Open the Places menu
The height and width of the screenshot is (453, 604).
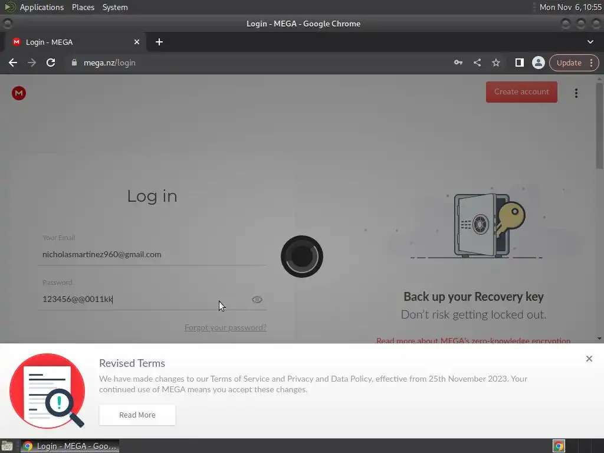[x=83, y=7]
